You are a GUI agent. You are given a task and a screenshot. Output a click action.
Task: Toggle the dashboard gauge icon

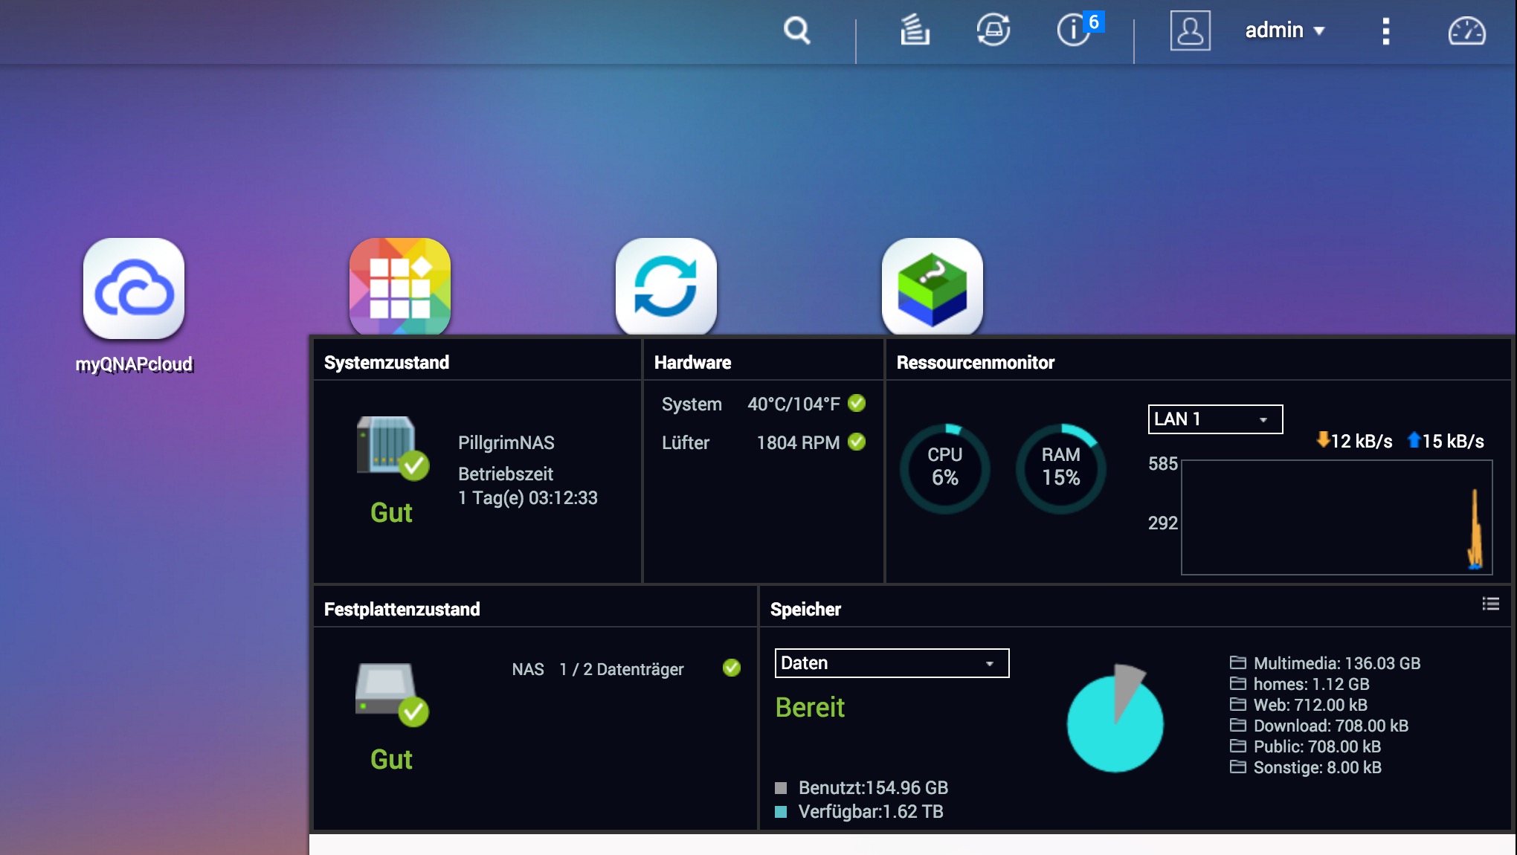coord(1466,30)
